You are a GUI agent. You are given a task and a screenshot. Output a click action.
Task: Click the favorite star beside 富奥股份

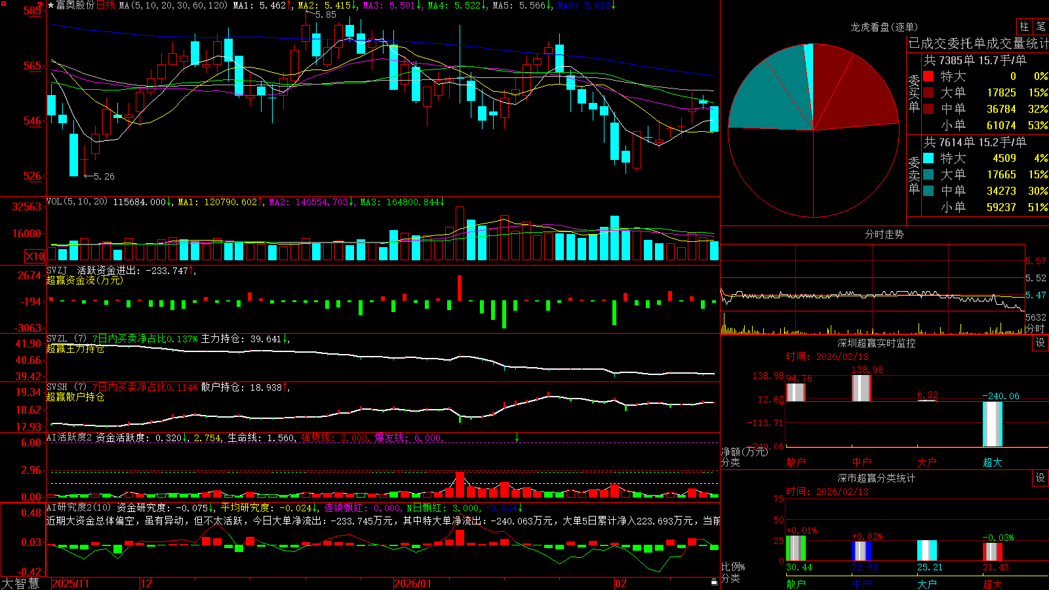click(x=51, y=5)
